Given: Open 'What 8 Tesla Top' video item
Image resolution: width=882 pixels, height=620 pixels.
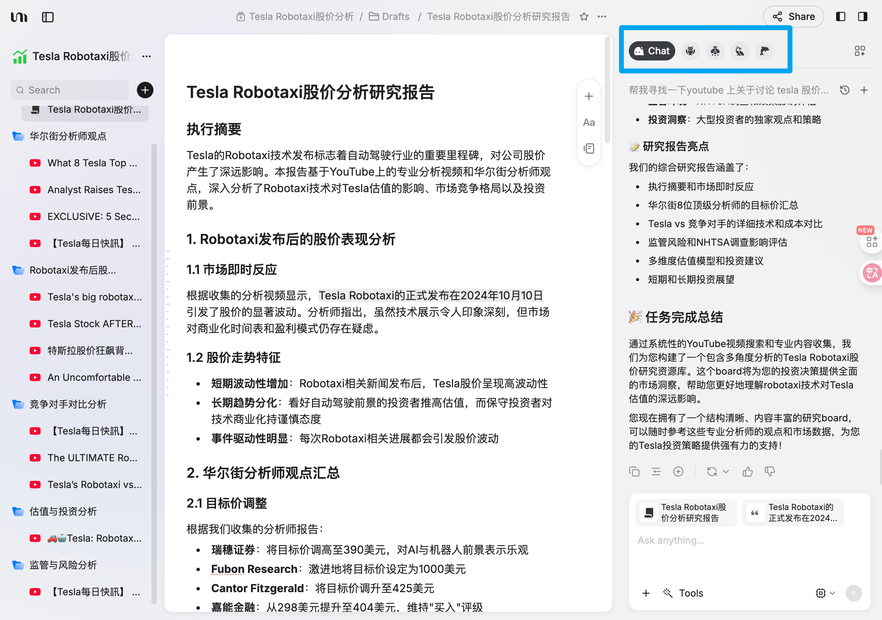Looking at the screenshot, I should click(85, 163).
